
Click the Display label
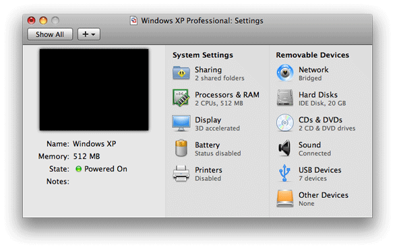(208, 120)
